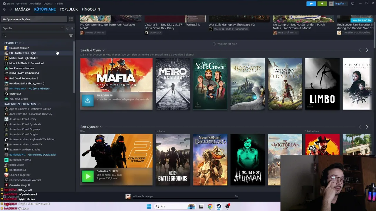Click the Hearts of Iron IV icon under the first news item

(82, 33)
